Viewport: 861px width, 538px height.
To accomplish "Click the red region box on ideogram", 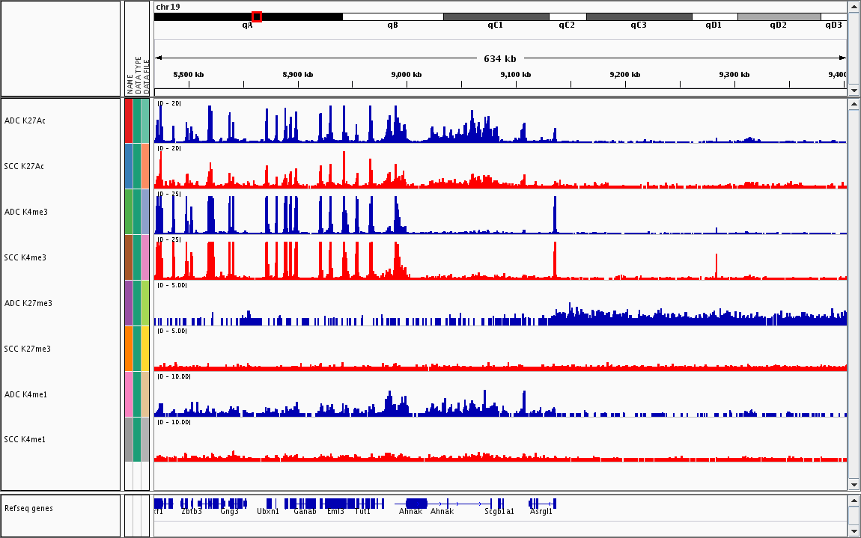I will point(257,16).
